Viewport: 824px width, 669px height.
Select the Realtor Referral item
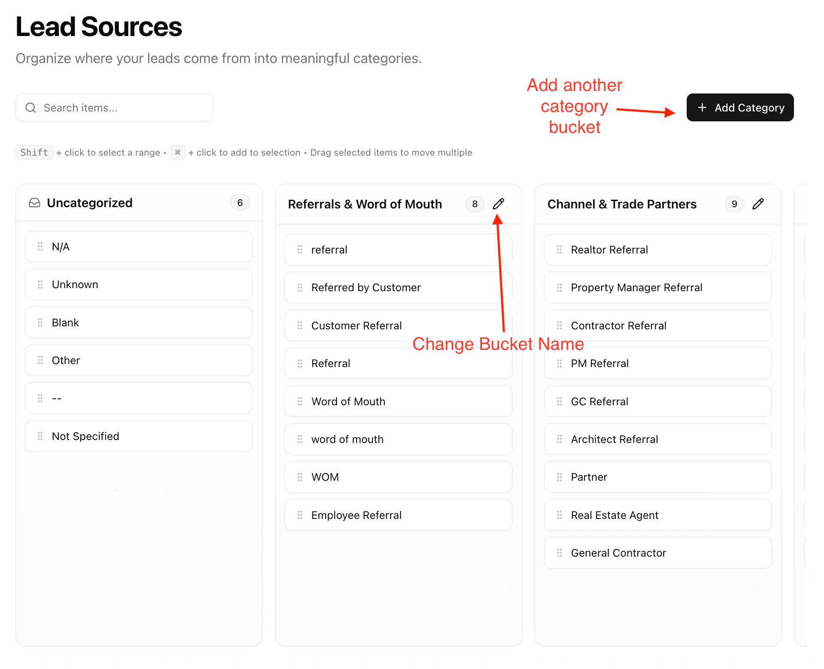pyautogui.click(x=658, y=250)
